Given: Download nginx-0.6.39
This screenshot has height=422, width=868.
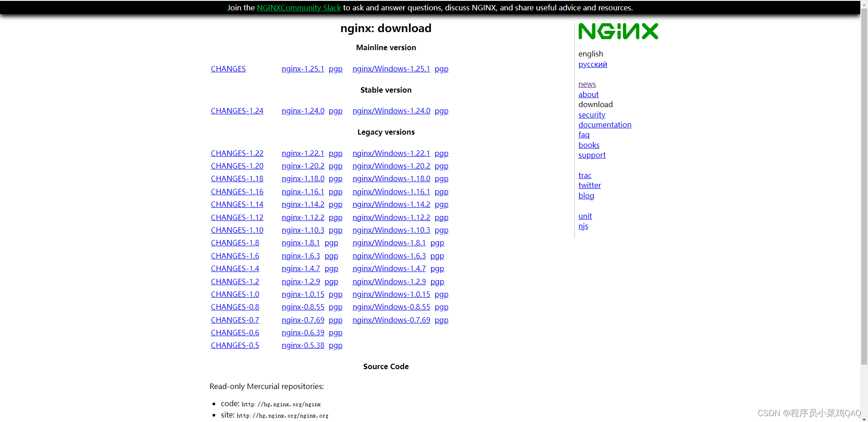Looking at the screenshot, I should [303, 333].
